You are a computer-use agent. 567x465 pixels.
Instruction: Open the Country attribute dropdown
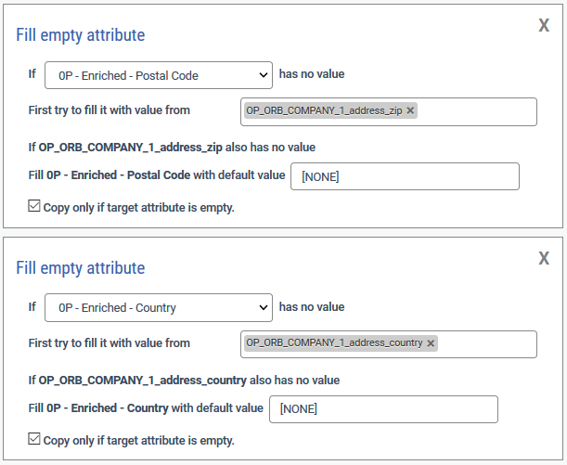pyautogui.click(x=159, y=308)
